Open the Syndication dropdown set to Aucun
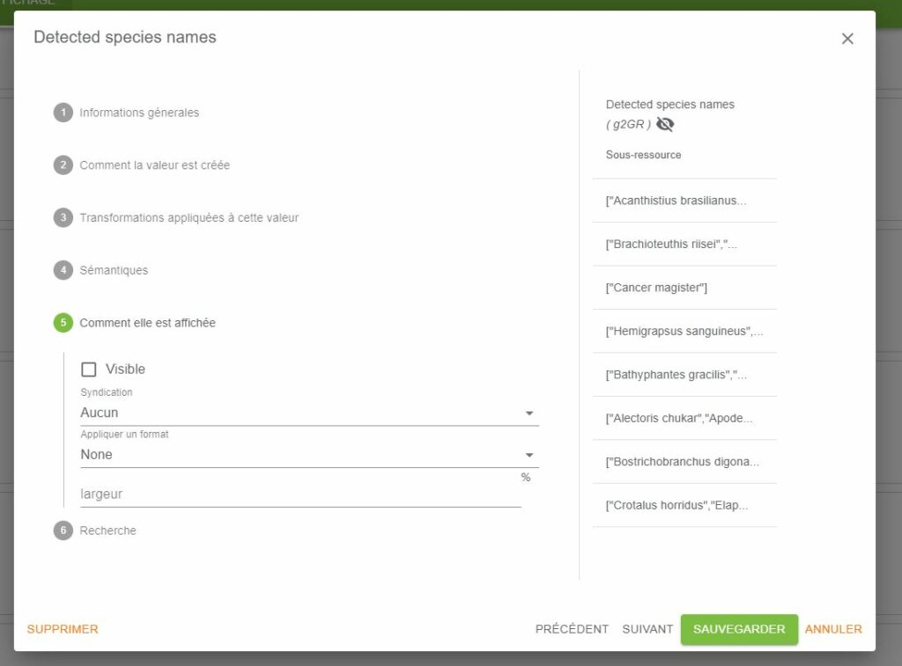Viewport: 902px width, 666px height. [309, 413]
